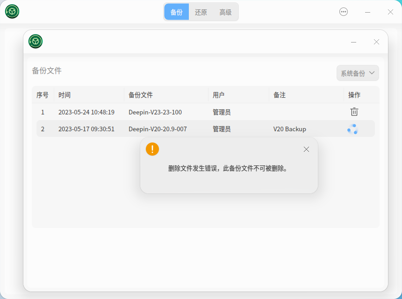
Task: Click the V20 Backup note cell
Action: [x=290, y=129]
